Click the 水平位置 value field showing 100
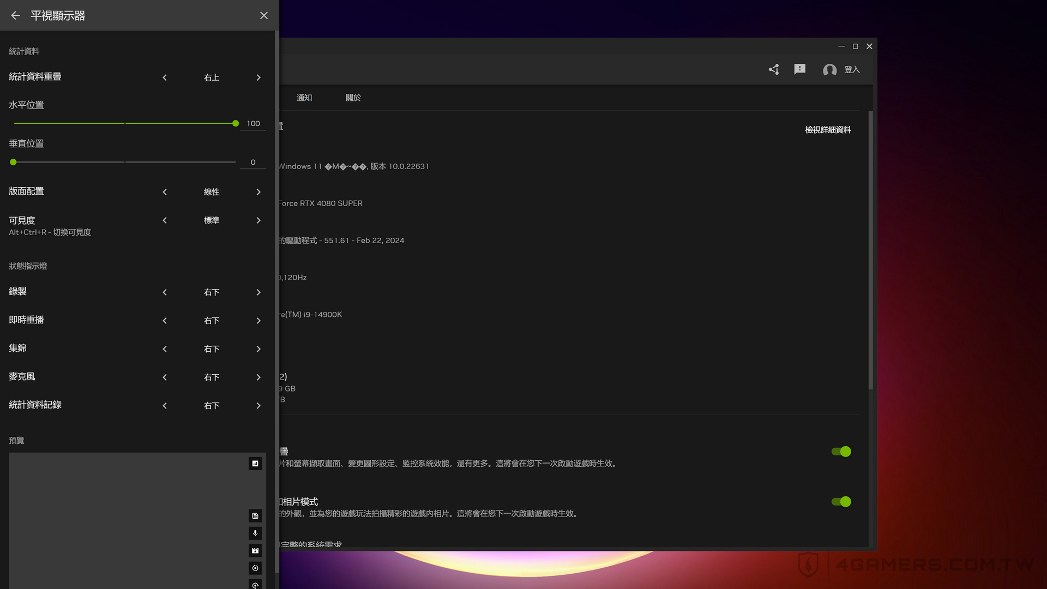The image size is (1047, 589). (x=253, y=124)
